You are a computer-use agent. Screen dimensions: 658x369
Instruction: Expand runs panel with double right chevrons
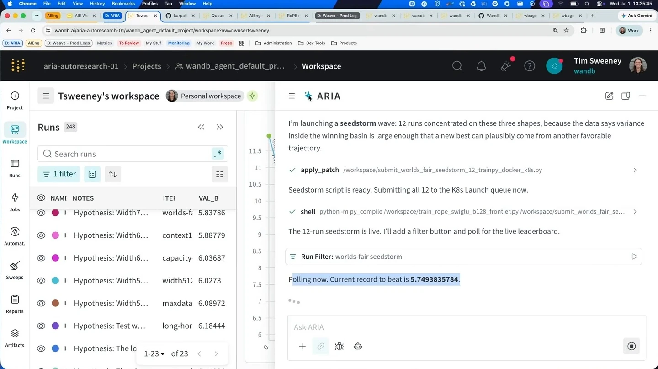click(x=220, y=127)
